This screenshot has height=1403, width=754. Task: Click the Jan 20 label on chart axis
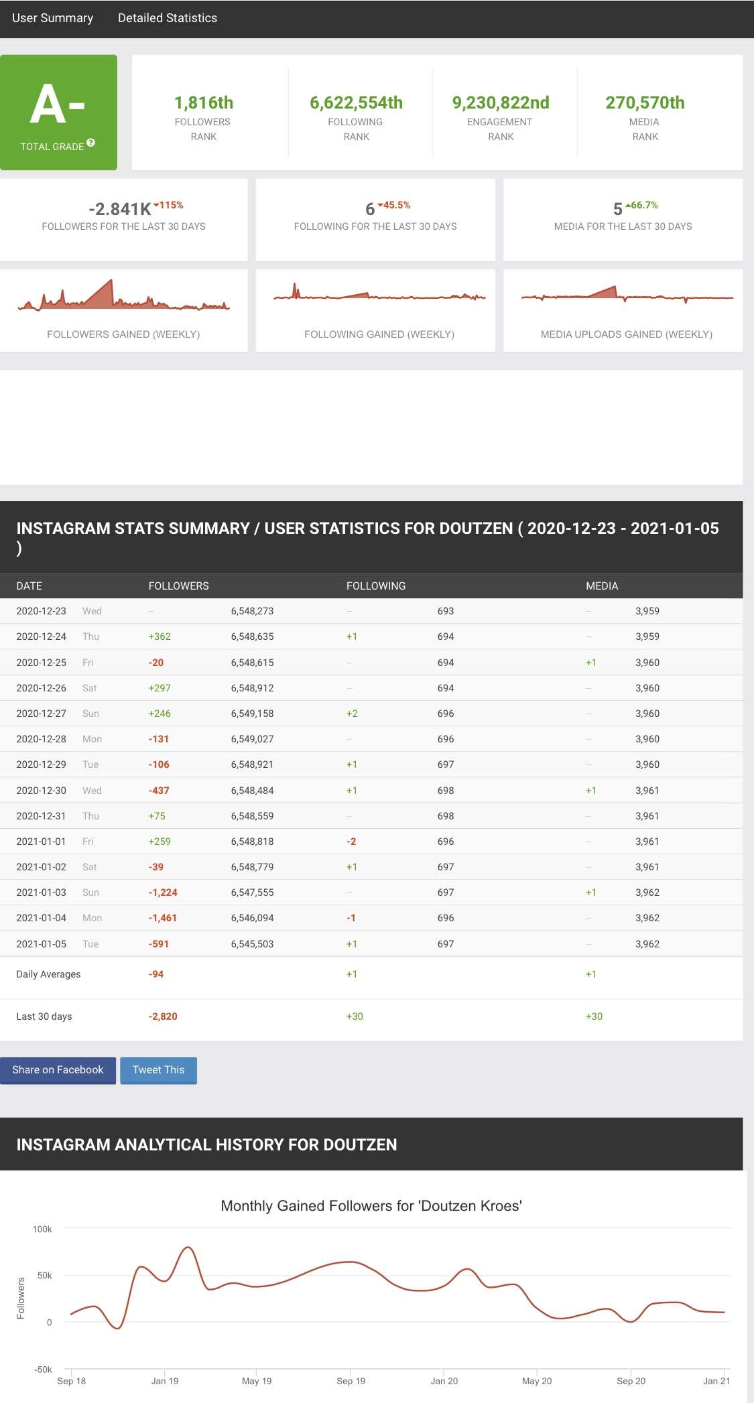444,1381
